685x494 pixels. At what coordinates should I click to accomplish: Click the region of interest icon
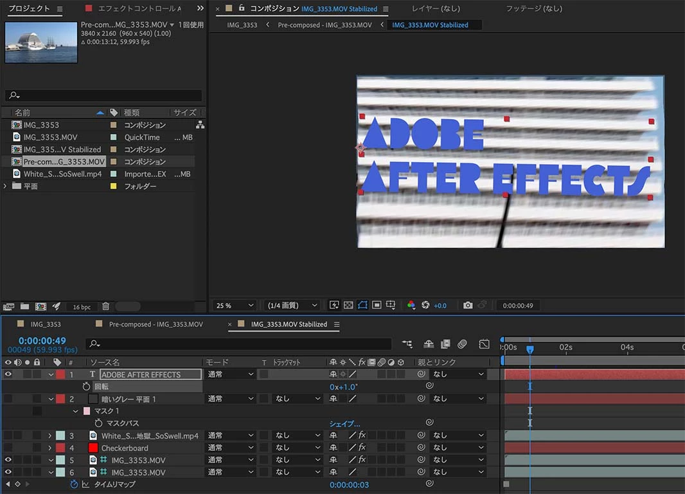377,305
